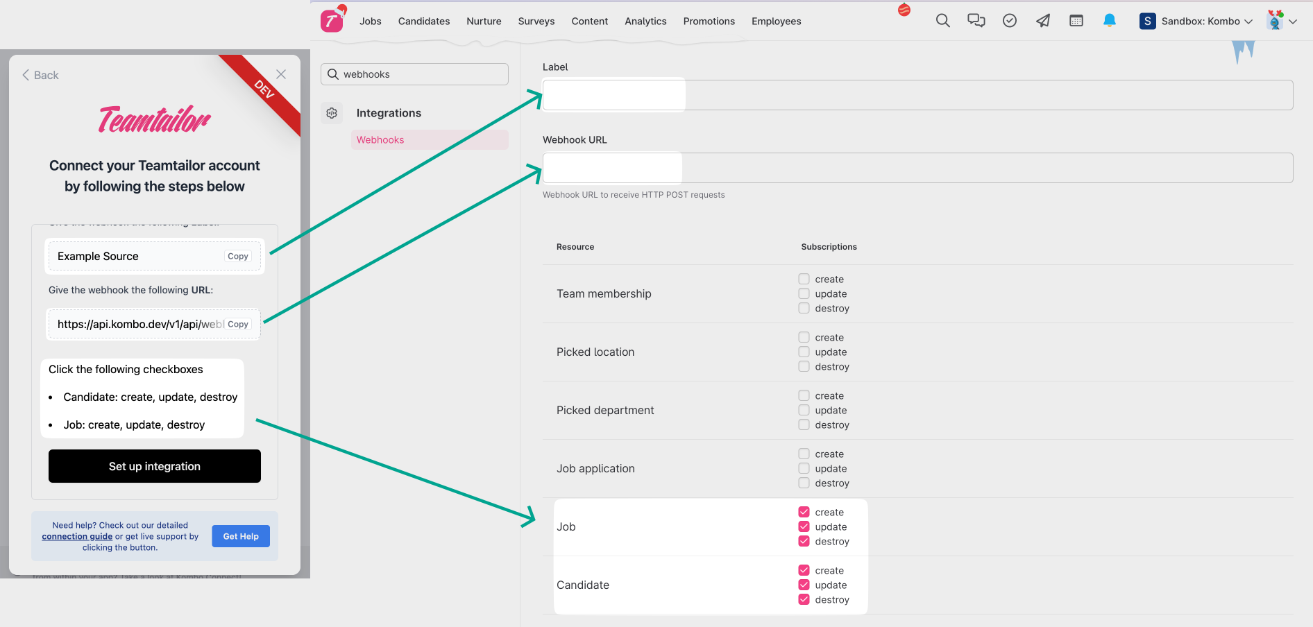Check Picked department create
This screenshot has height=627, width=1313.
tap(804, 395)
